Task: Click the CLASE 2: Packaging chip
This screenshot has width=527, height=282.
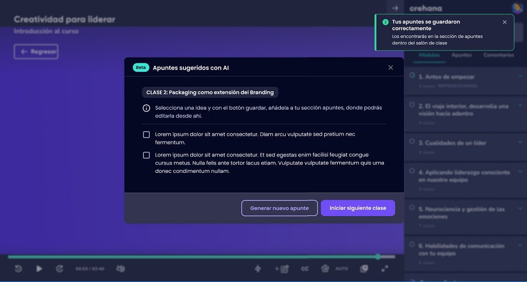Action: 210,92
